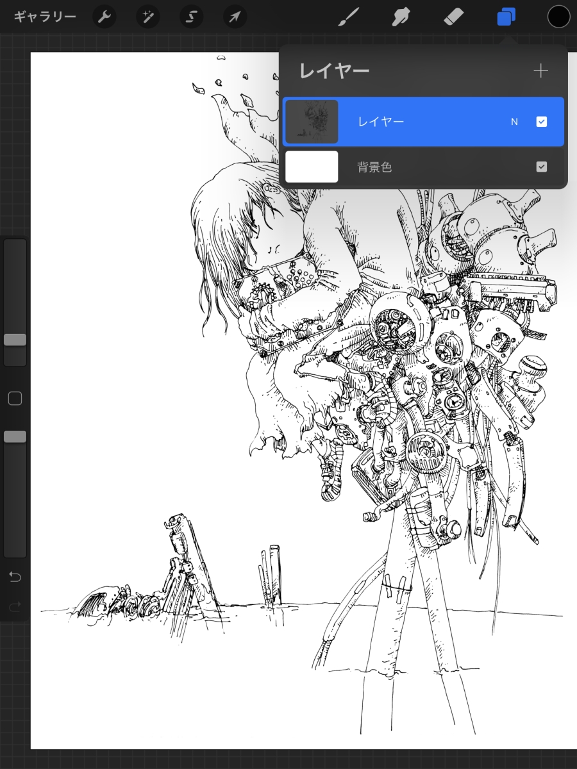Open the Actions wrench menu
577x769 pixels.
point(105,17)
